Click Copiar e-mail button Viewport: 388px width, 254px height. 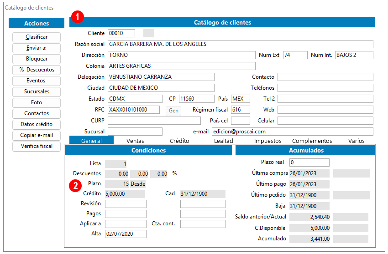[37, 135]
